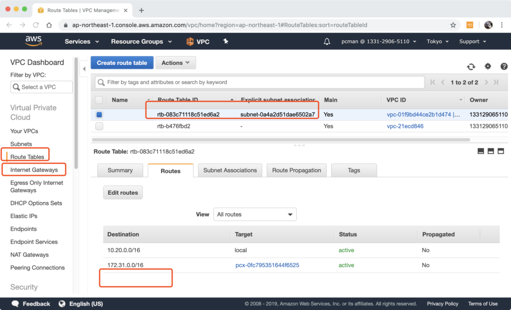Click the orange browser extension icon
The width and height of the screenshot is (511, 310).
[470, 25]
